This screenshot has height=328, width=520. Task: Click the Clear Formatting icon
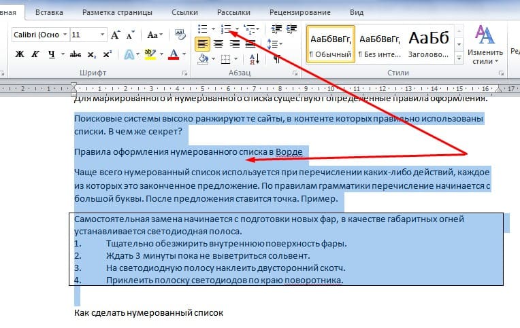[180, 35]
